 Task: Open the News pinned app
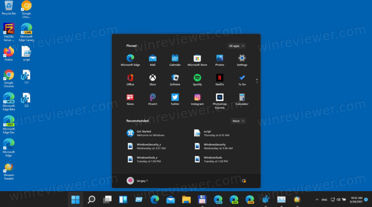pyautogui.click(x=130, y=99)
